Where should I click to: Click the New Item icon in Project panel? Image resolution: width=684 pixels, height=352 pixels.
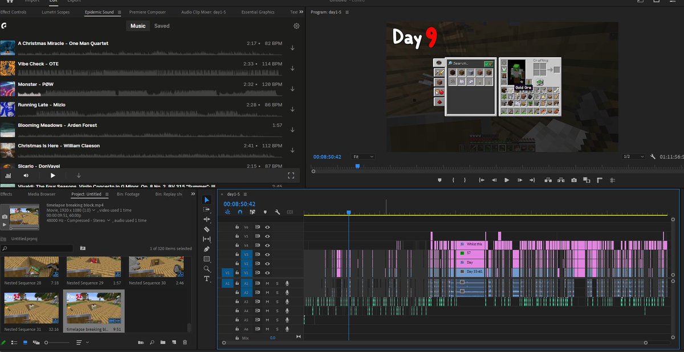(174, 342)
